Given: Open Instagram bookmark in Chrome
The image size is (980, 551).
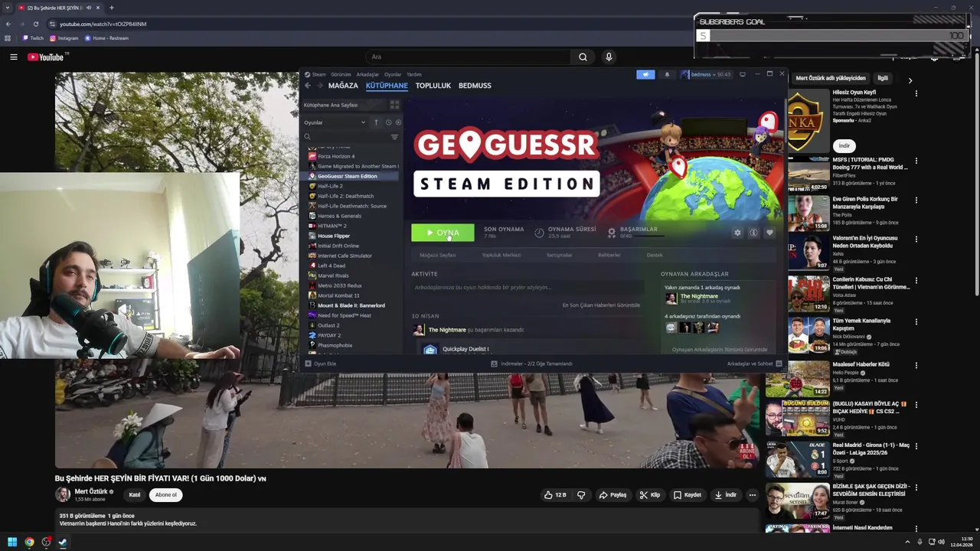Looking at the screenshot, I should [64, 38].
